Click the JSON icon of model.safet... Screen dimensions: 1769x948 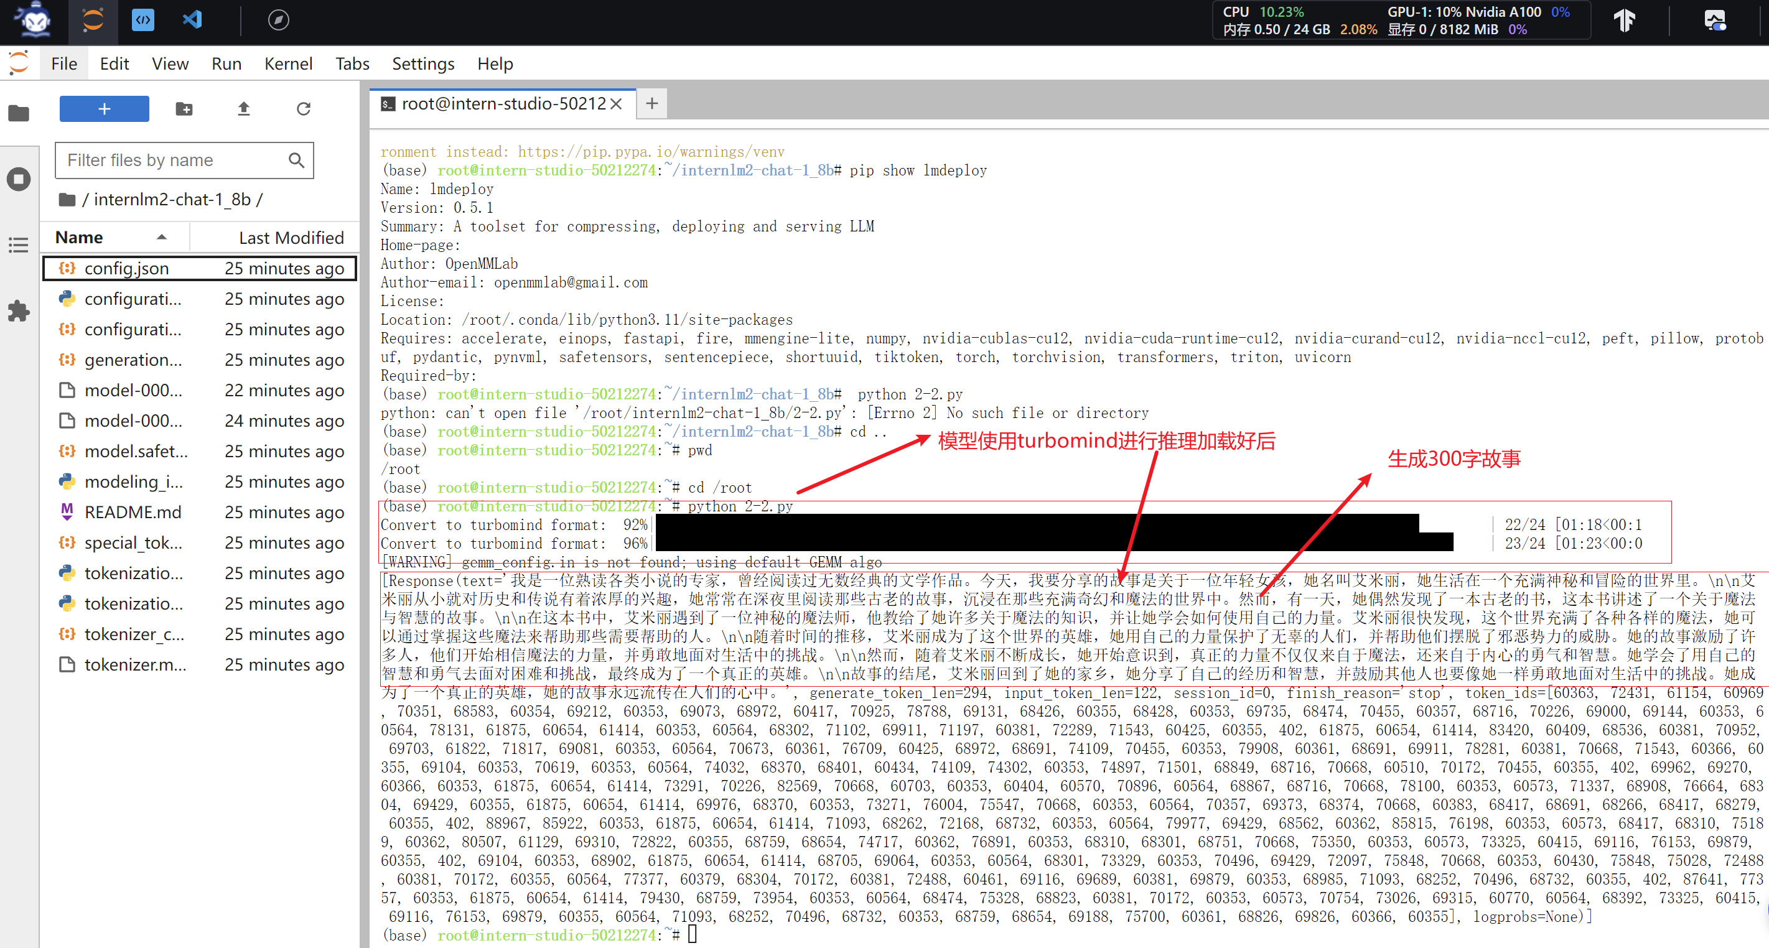(67, 451)
